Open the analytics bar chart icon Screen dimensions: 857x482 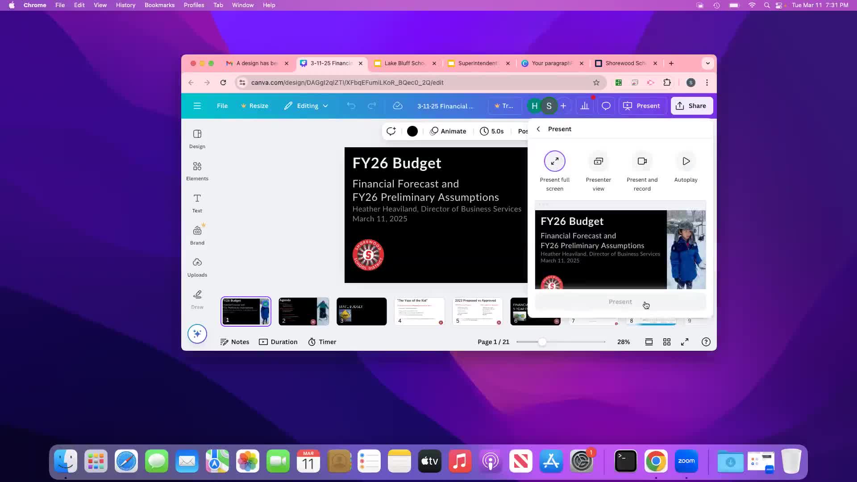(584, 106)
